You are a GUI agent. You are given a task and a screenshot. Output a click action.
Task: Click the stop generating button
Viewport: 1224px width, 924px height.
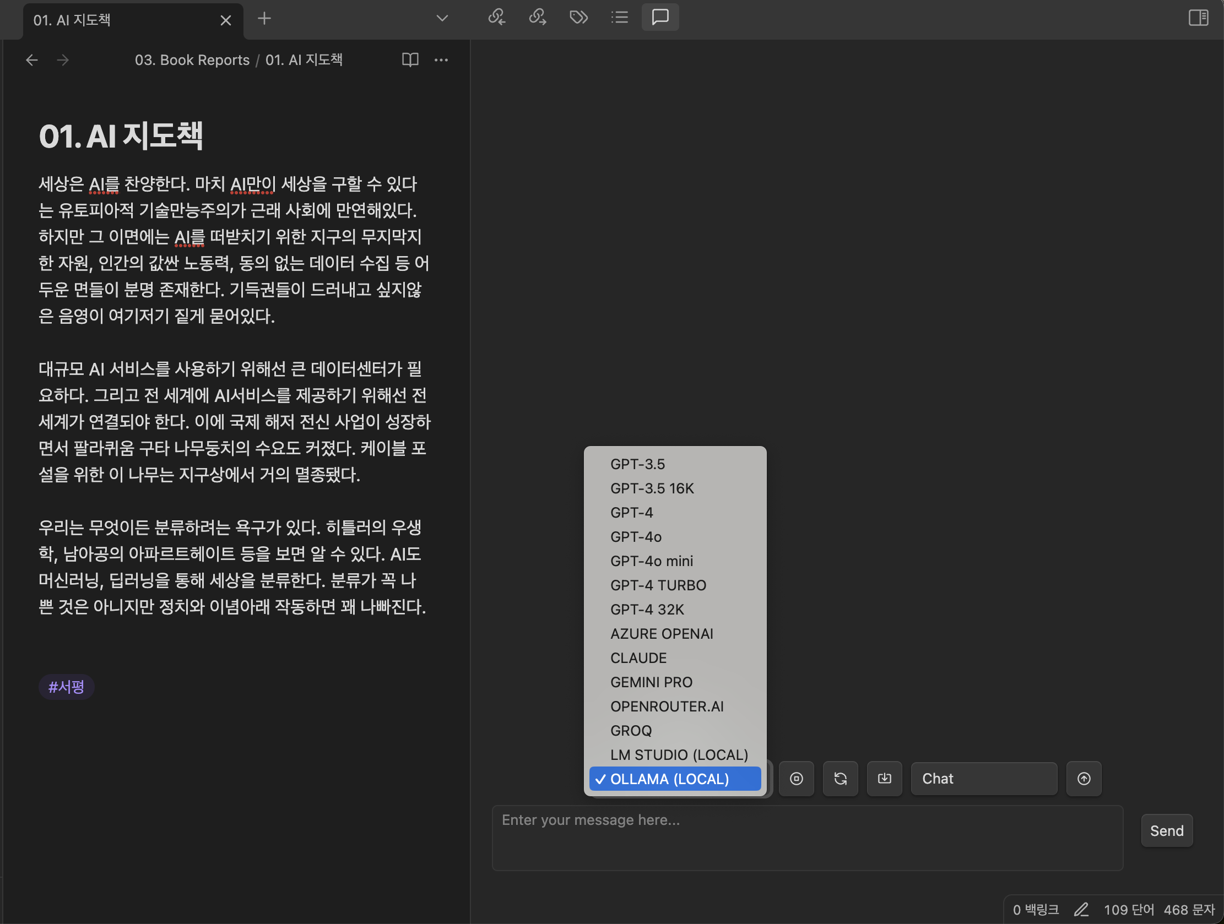pyautogui.click(x=797, y=779)
